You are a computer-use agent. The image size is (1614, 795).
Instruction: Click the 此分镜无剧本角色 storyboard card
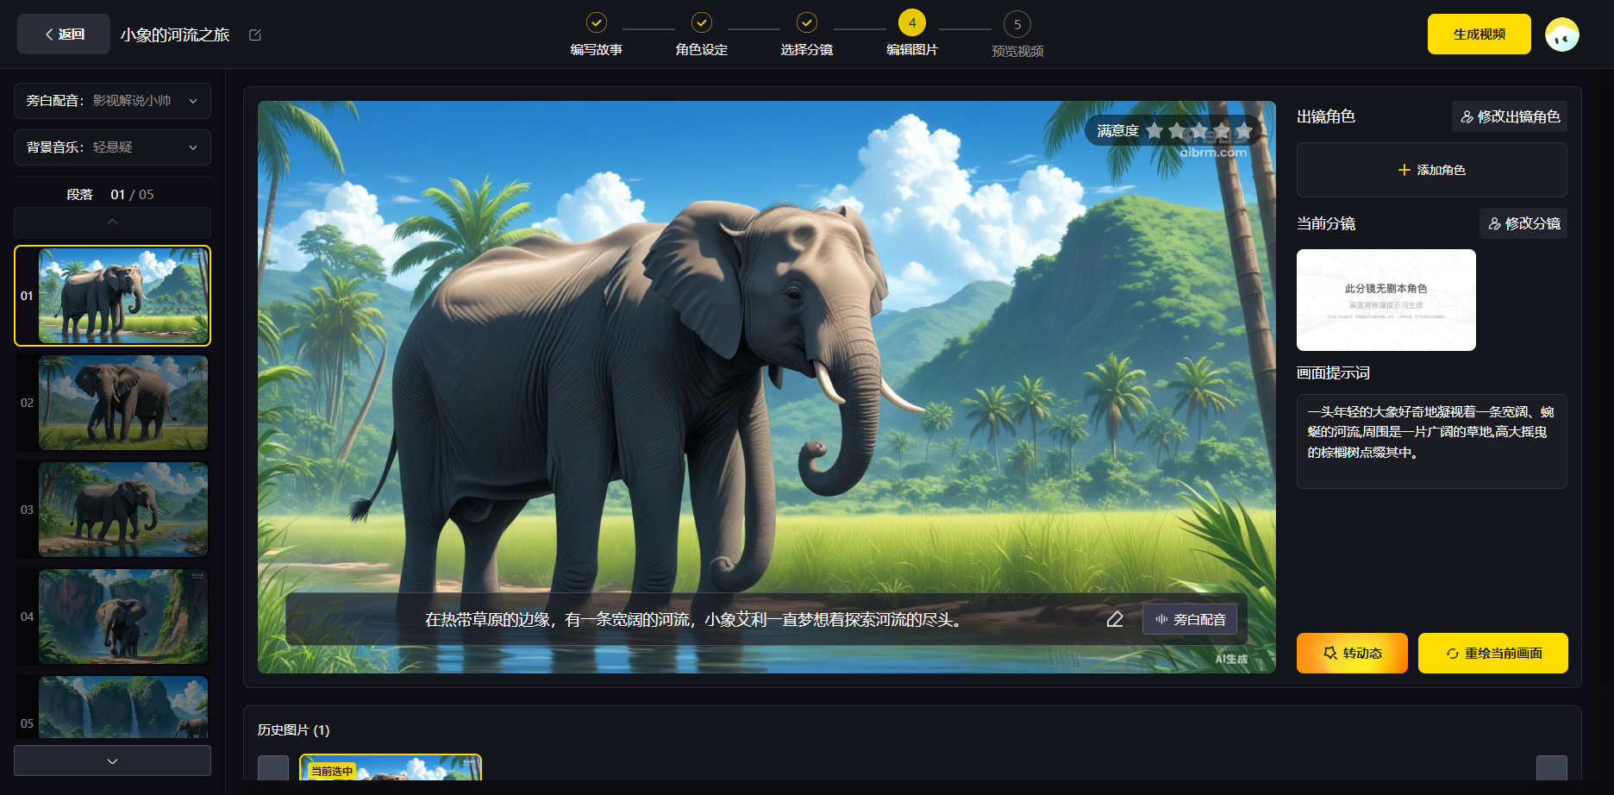click(x=1386, y=300)
